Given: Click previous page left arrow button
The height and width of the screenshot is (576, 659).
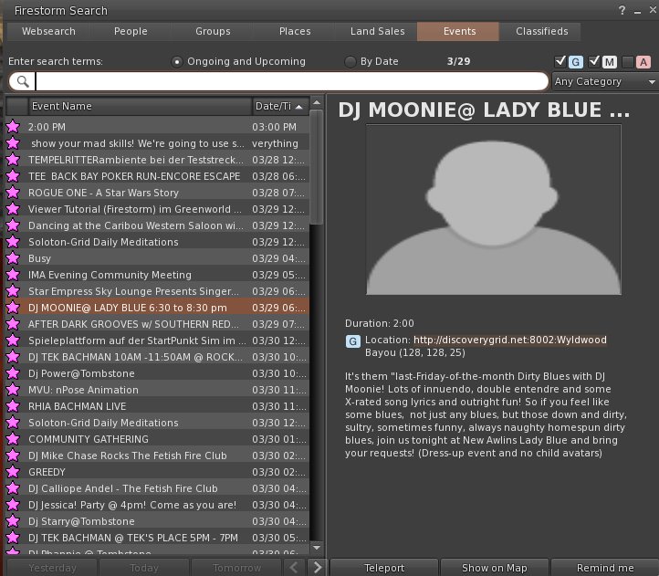Looking at the screenshot, I should tap(293, 568).
